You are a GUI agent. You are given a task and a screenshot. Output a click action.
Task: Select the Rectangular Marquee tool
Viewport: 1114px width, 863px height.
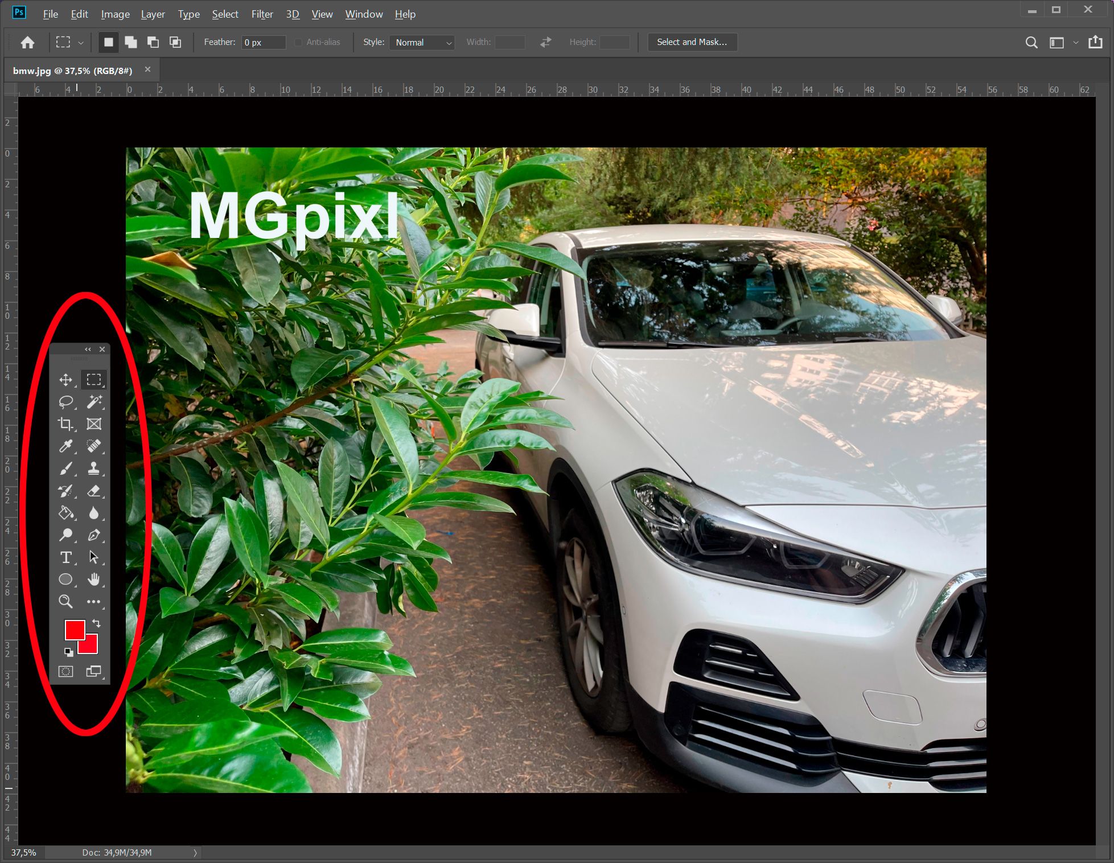click(93, 378)
